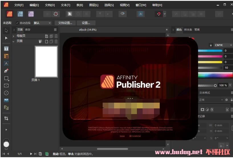Viewport: 233px width, 158px height.
Task: Select the 页面 1 thumbnail
Action: [x=46, y=61]
